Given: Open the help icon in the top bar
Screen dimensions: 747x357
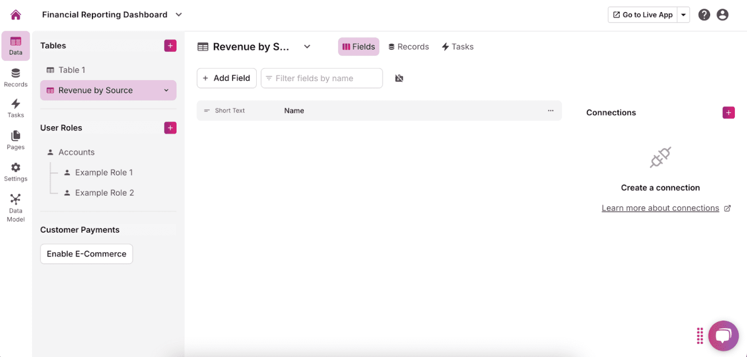Looking at the screenshot, I should click(704, 15).
